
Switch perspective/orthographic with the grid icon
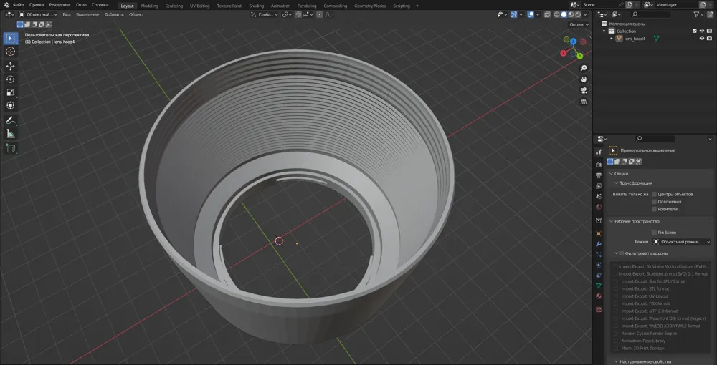pos(584,102)
